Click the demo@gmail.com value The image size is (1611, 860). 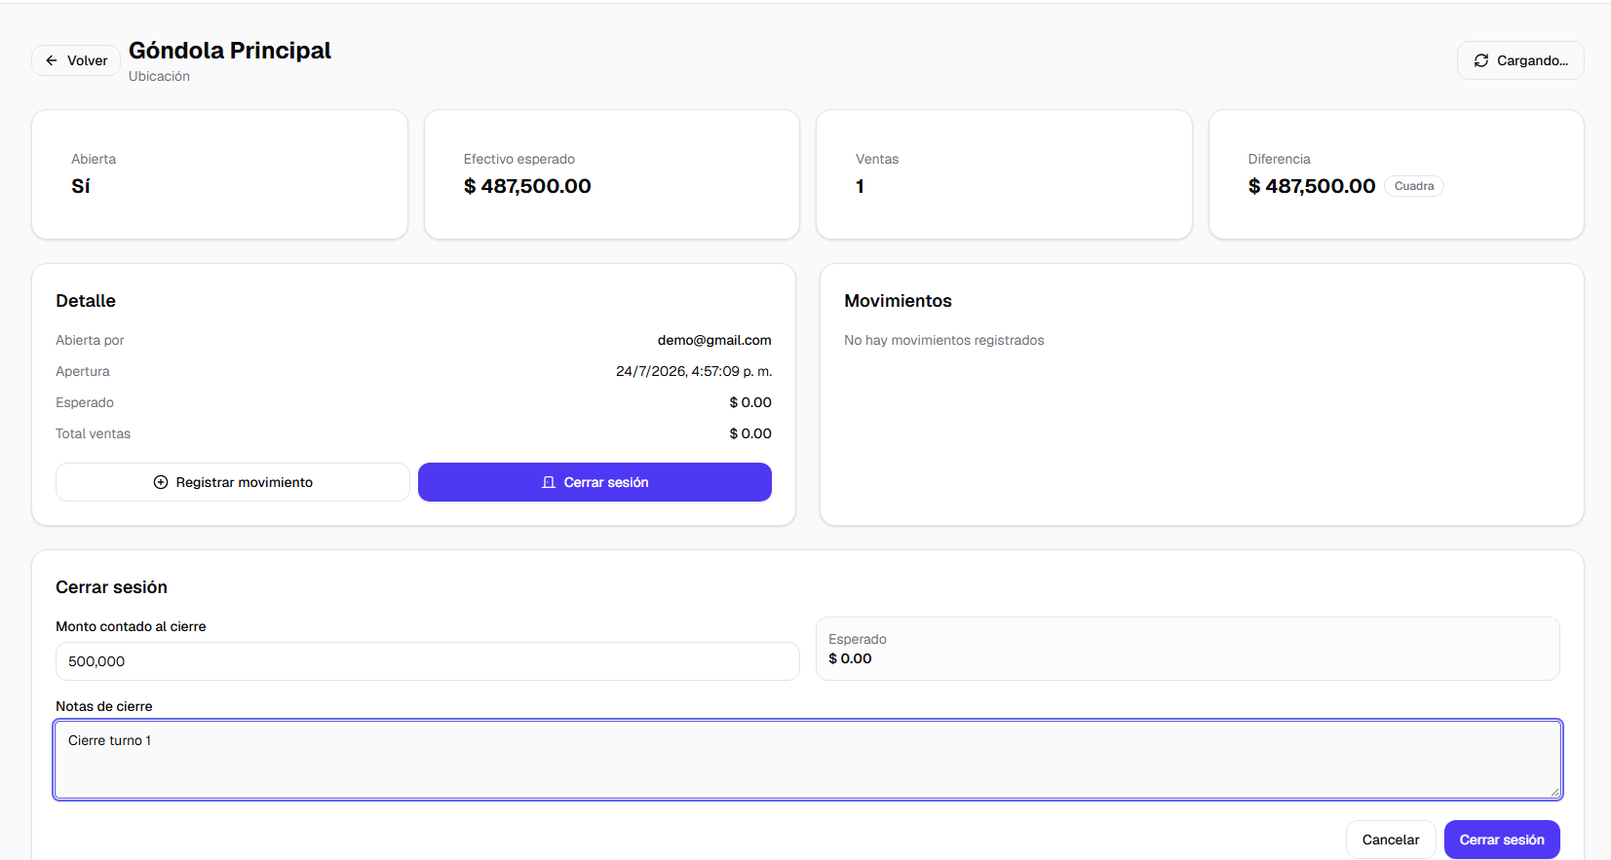coord(714,340)
